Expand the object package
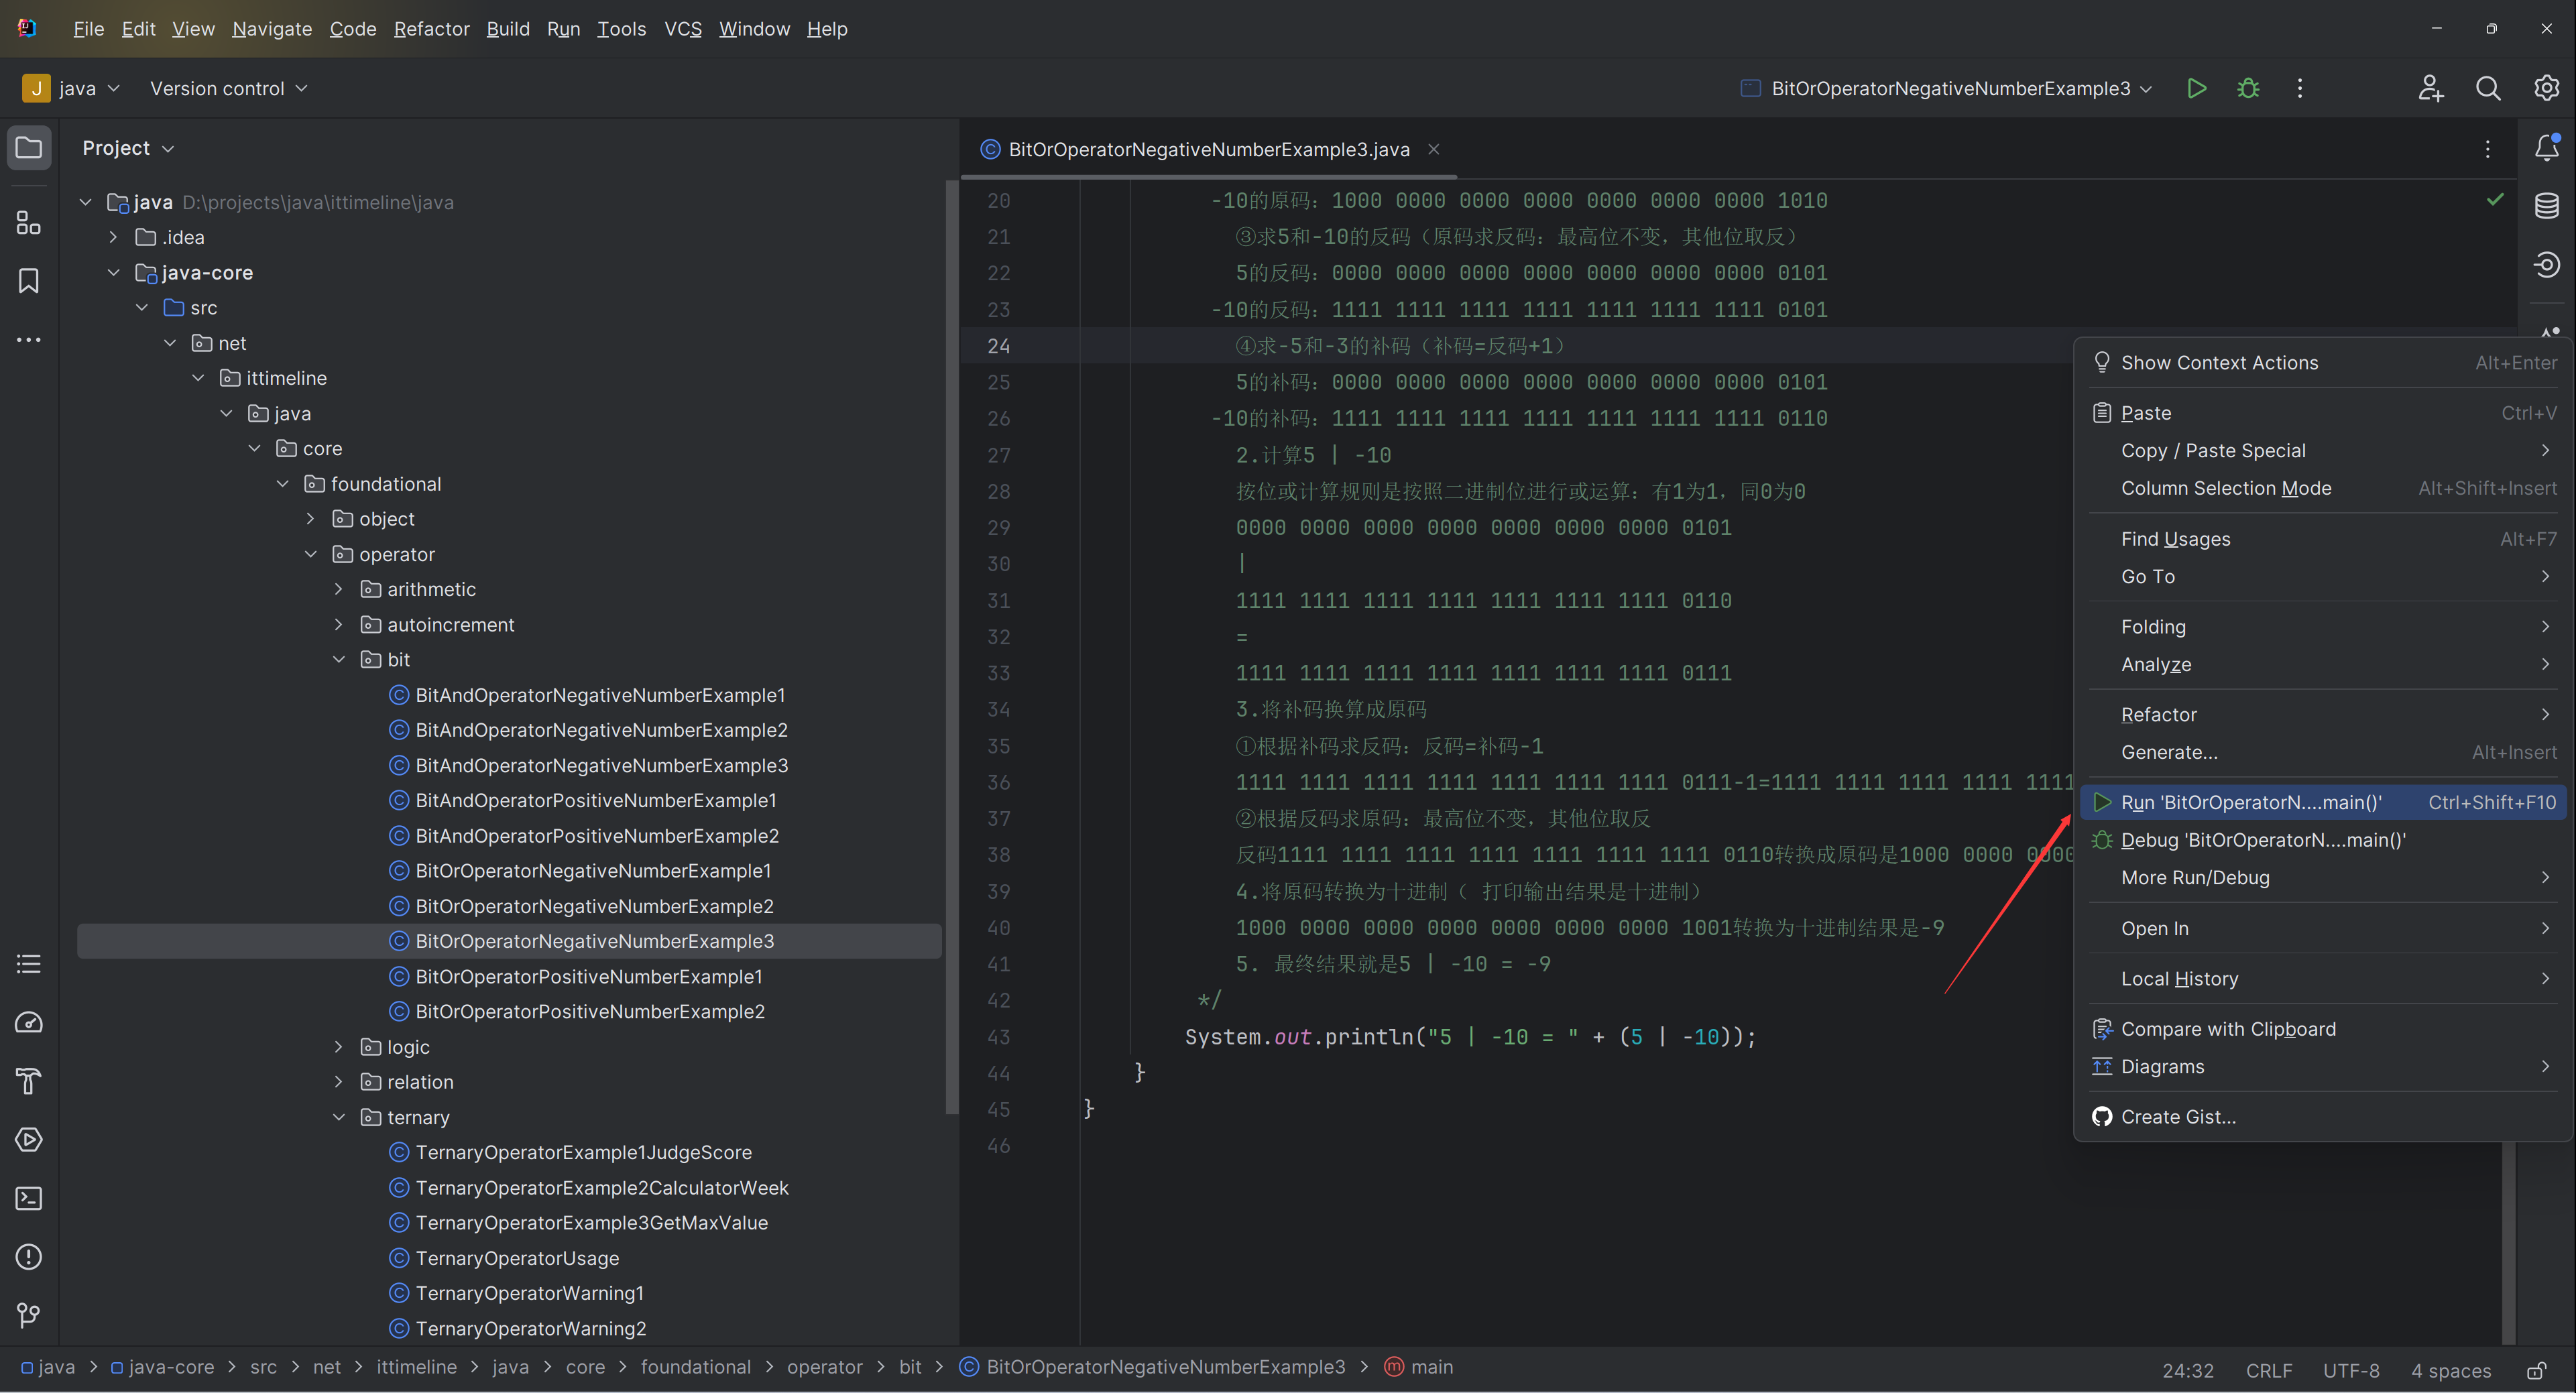Screen dimensions: 2576x1393 click(310, 519)
